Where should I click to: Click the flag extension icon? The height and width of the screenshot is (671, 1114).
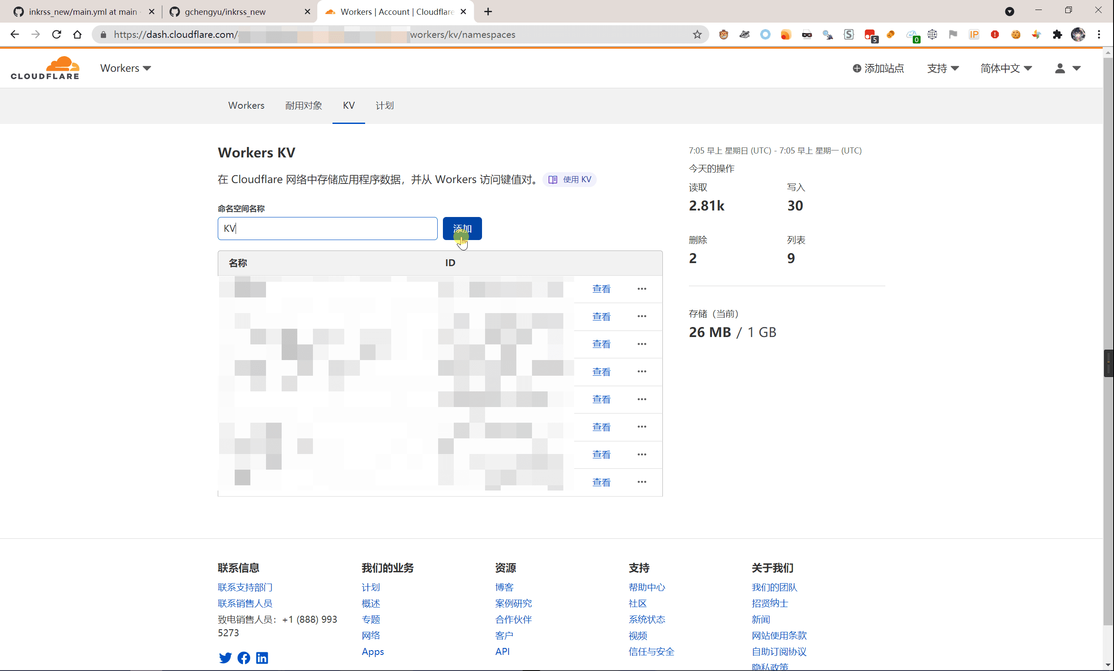click(x=953, y=34)
